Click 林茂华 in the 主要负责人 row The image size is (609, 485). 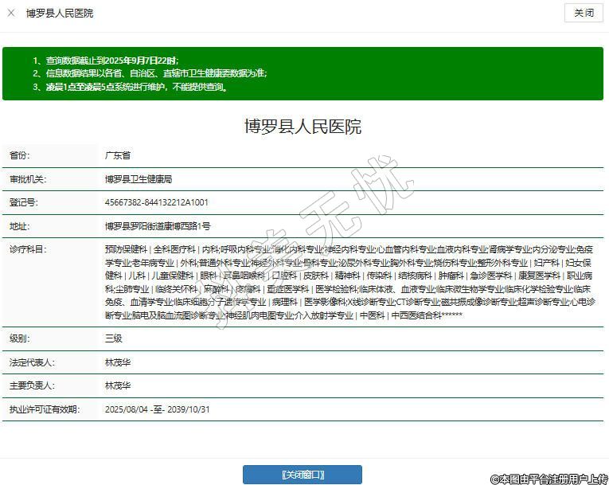(x=118, y=385)
